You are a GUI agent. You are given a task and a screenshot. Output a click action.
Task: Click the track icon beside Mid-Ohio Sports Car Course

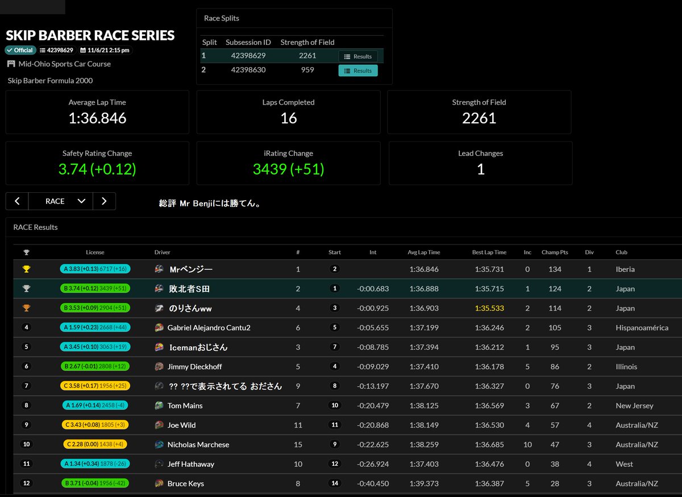click(x=11, y=64)
